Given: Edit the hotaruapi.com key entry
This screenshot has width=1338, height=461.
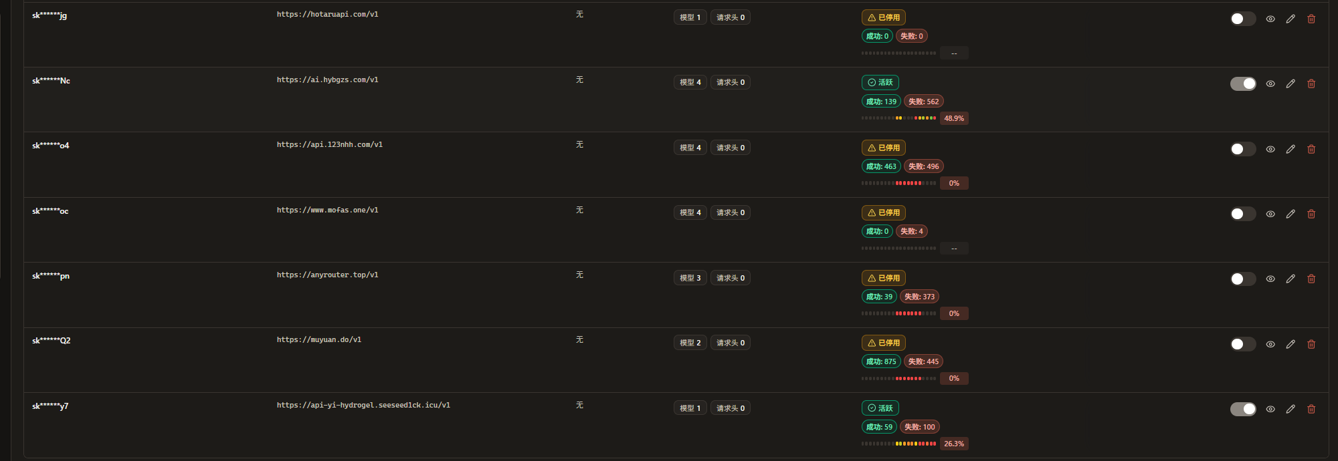Looking at the screenshot, I should [1291, 19].
